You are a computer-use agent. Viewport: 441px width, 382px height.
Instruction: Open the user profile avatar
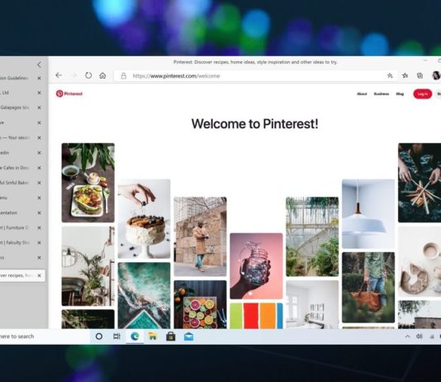[436, 75]
